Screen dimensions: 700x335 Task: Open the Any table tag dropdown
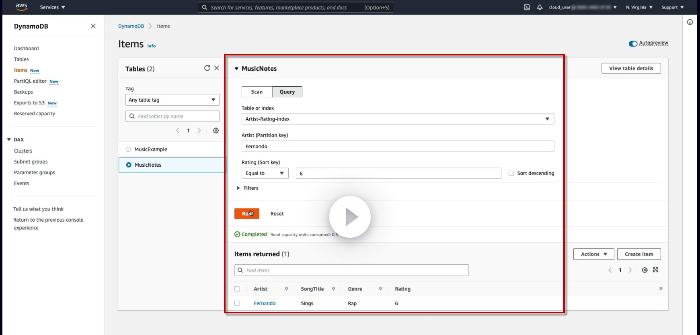(x=172, y=100)
